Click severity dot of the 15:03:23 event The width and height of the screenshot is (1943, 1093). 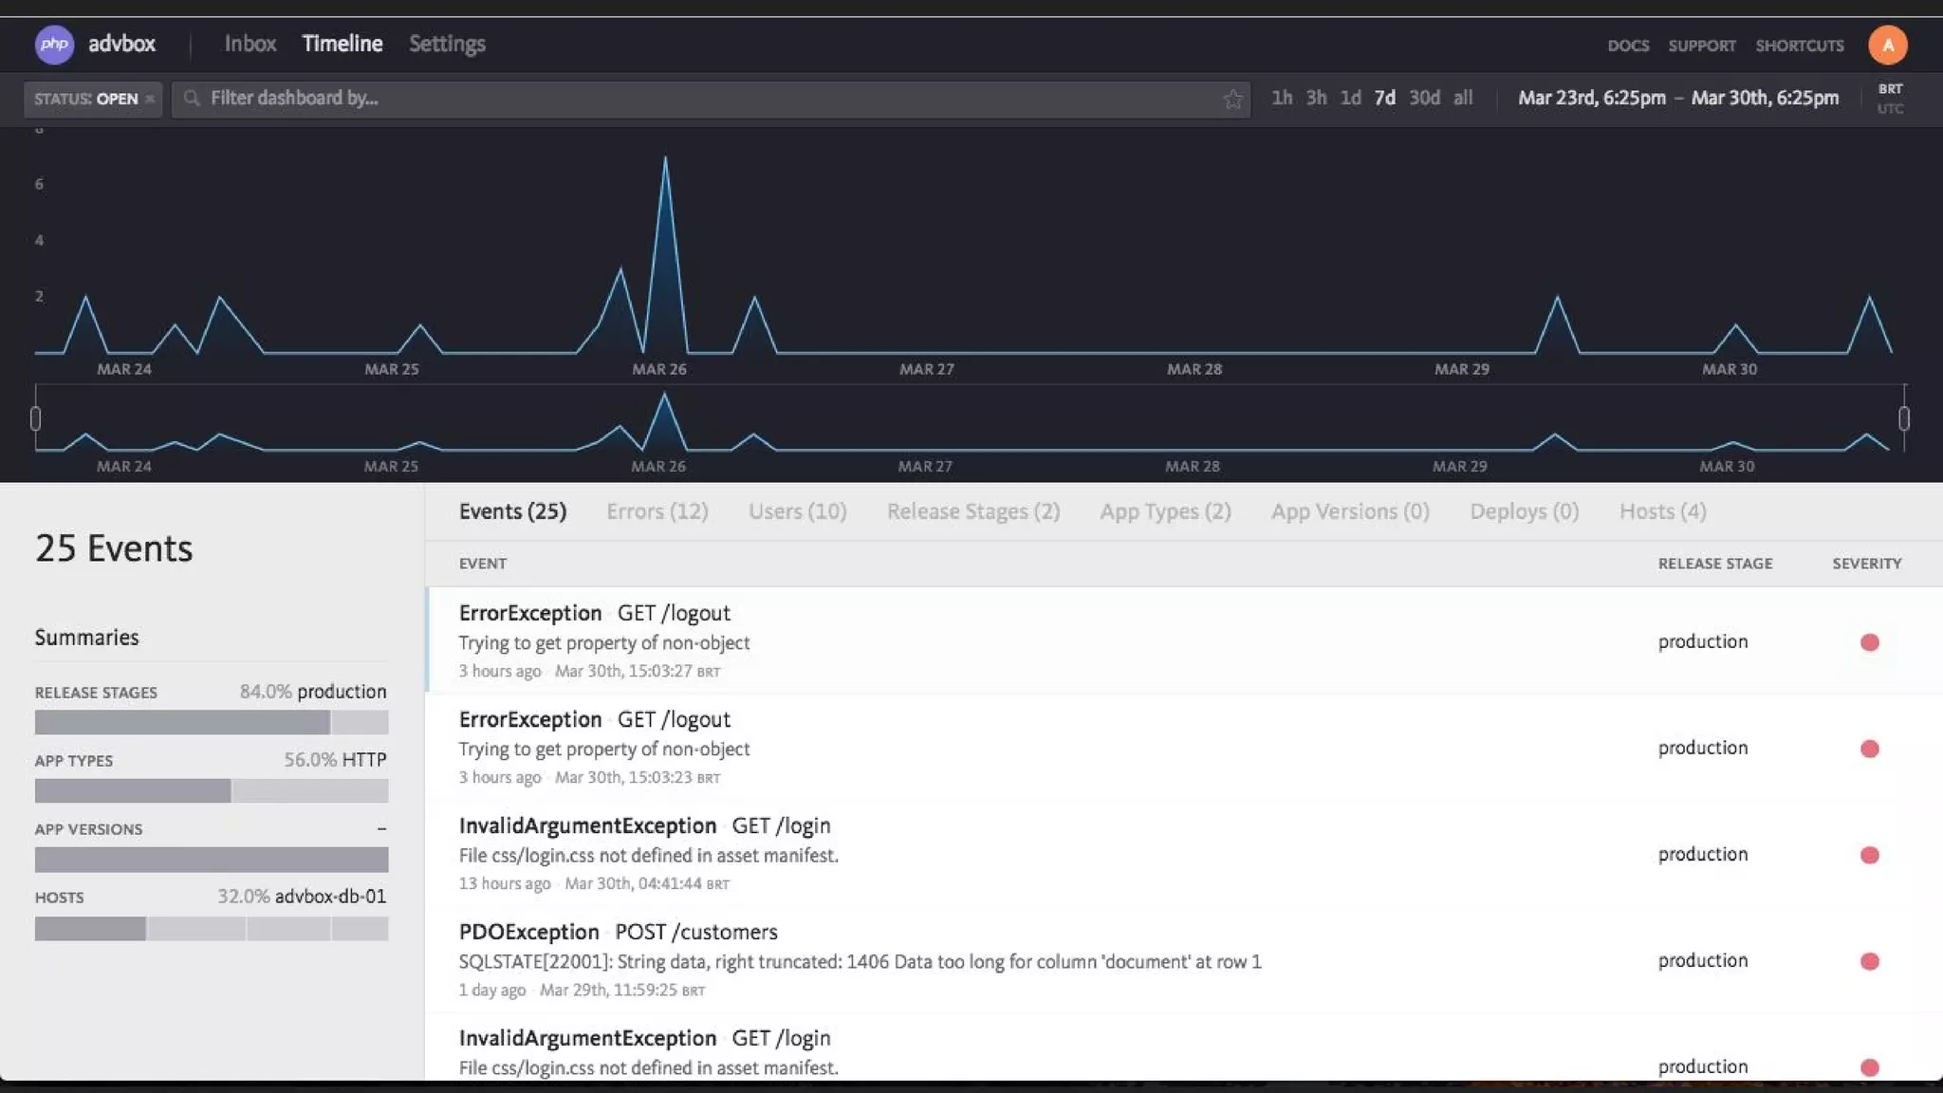tap(1869, 749)
